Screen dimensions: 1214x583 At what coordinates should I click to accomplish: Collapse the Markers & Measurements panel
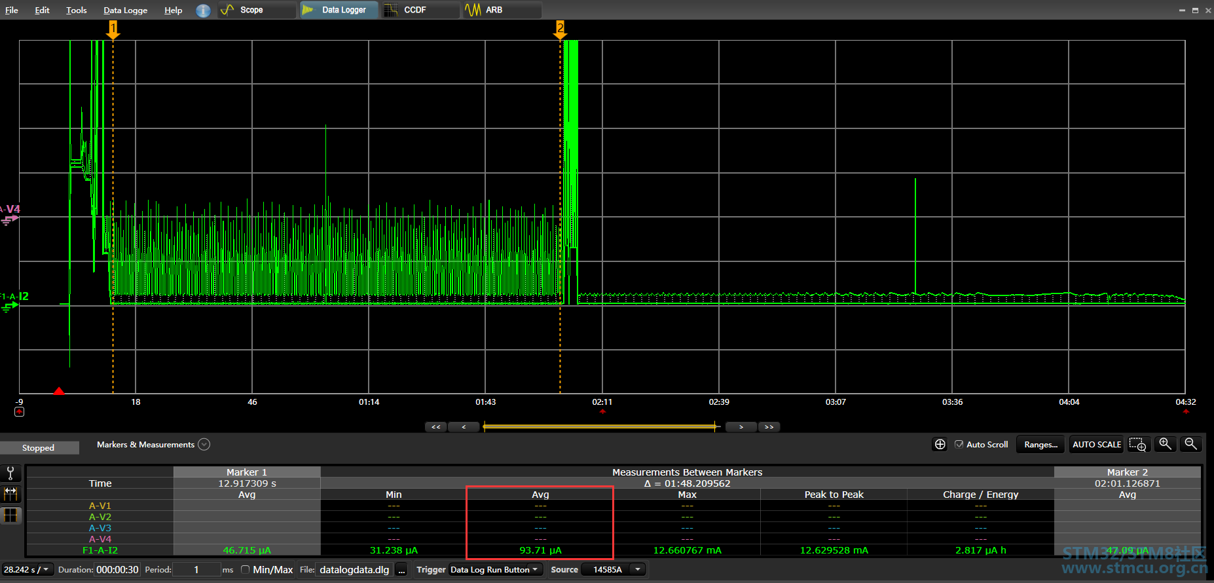click(x=204, y=444)
